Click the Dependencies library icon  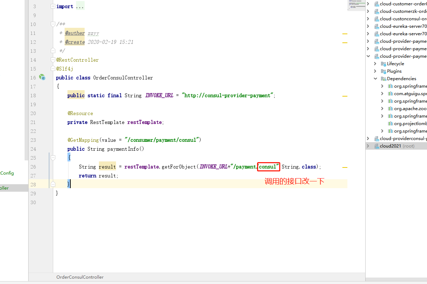(x=383, y=79)
